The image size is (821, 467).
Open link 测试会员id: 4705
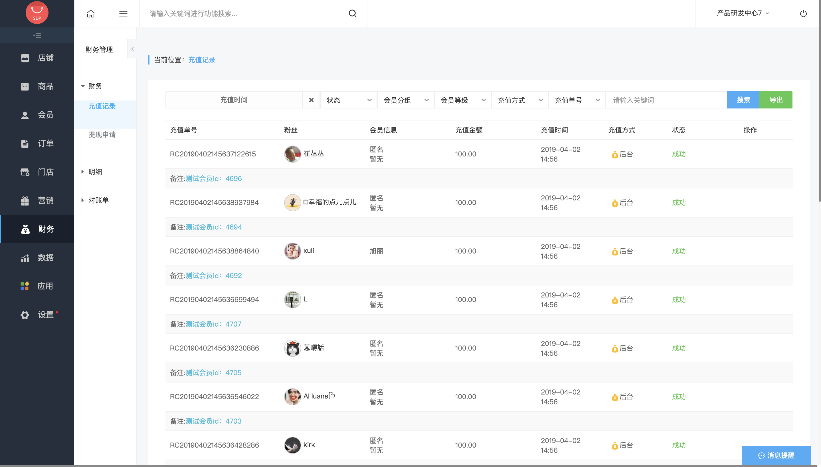(213, 373)
